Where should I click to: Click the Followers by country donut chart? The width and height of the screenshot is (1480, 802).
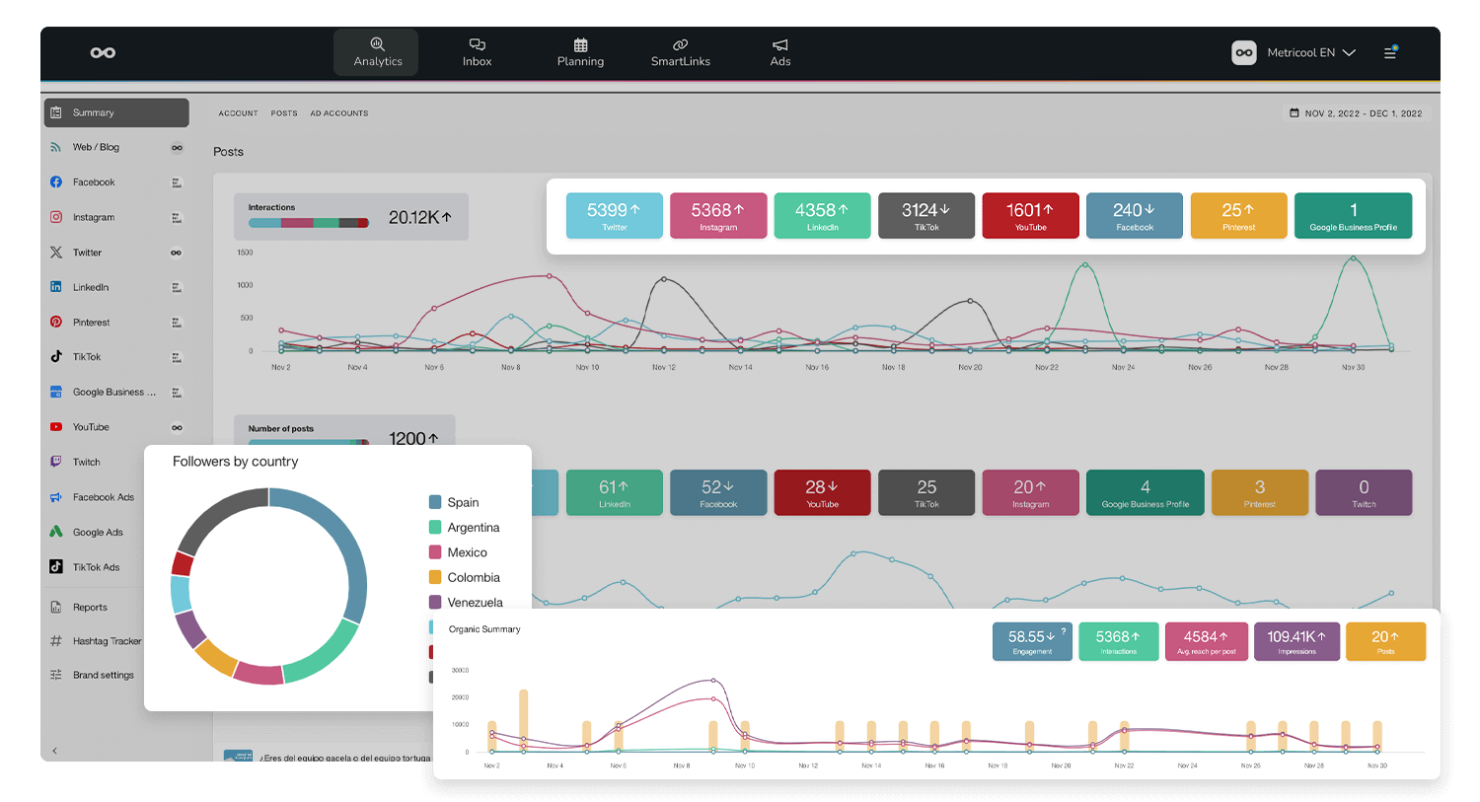click(268, 586)
